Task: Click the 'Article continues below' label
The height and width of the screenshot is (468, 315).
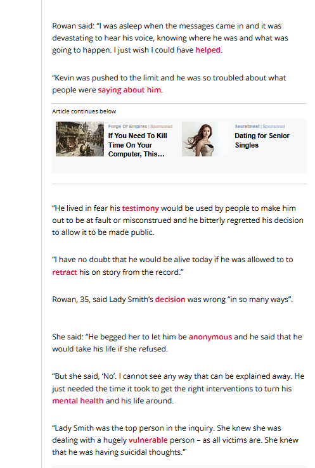Action: [84, 111]
